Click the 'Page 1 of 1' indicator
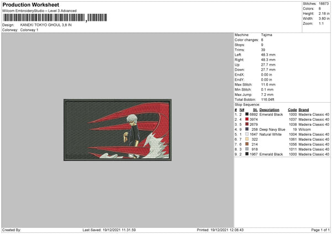The height and width of the screenshot is (234, 332). pos(320,230)
